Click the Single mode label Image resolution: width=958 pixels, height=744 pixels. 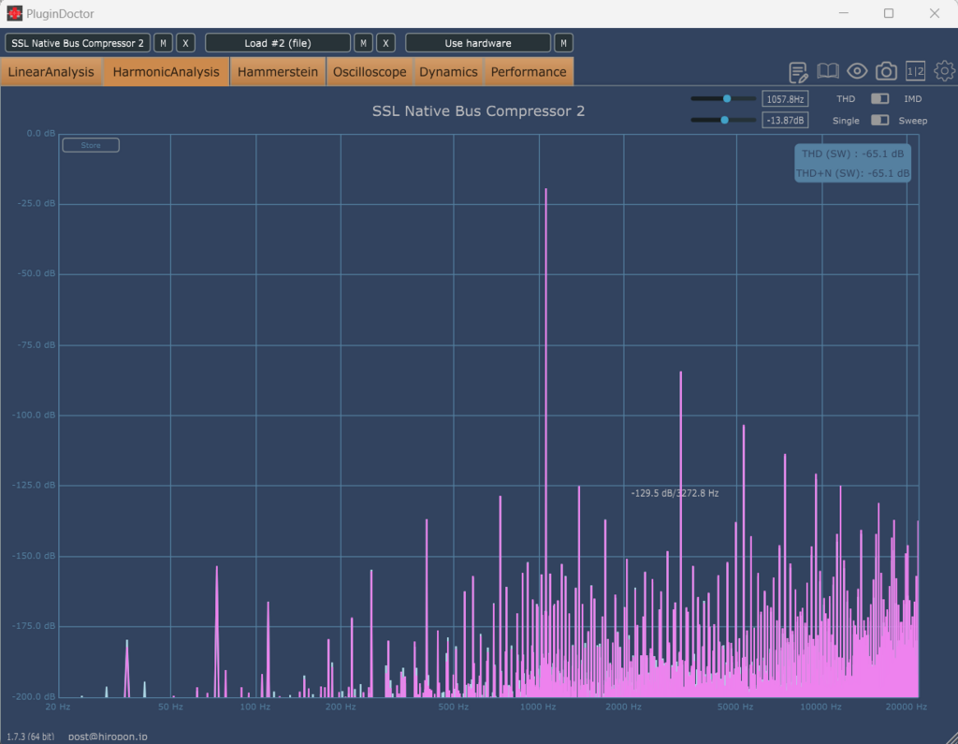pos(846,121)
